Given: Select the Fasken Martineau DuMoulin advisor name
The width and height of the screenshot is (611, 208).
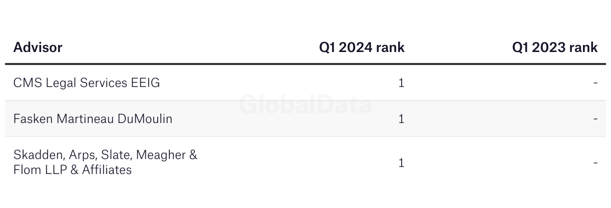Looking at the screenshot, I should tap(93, 119).
